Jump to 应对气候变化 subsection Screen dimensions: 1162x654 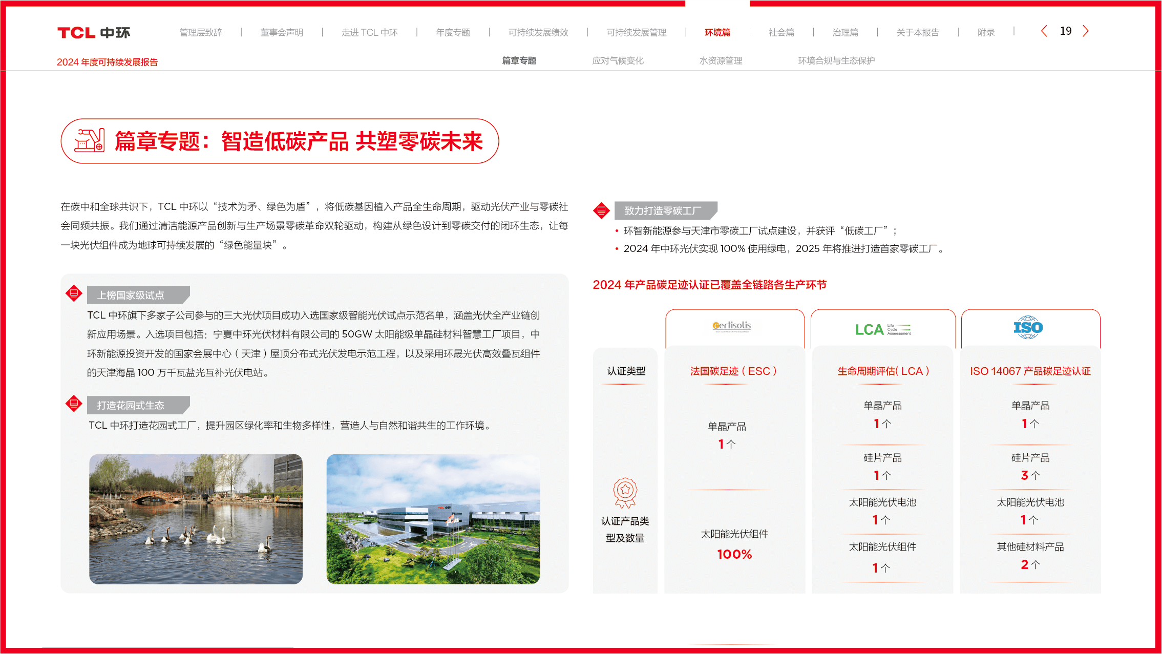point(618,61)
